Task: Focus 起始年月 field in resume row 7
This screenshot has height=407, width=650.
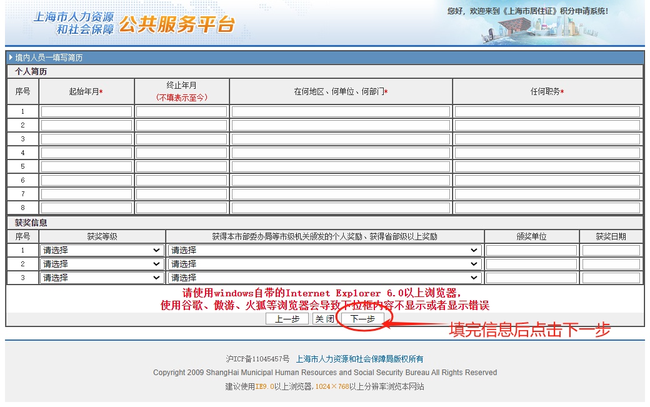Action: click(87, 194)
